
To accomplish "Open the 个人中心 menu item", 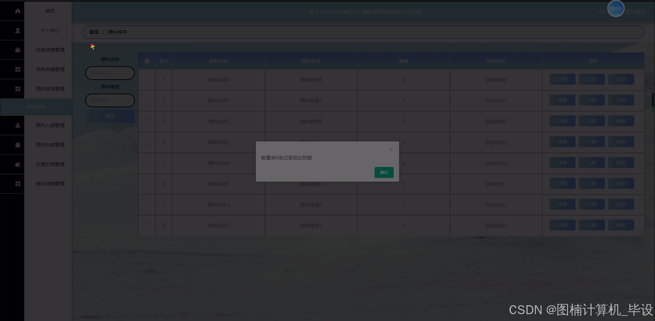I will (x=50, y=30).
